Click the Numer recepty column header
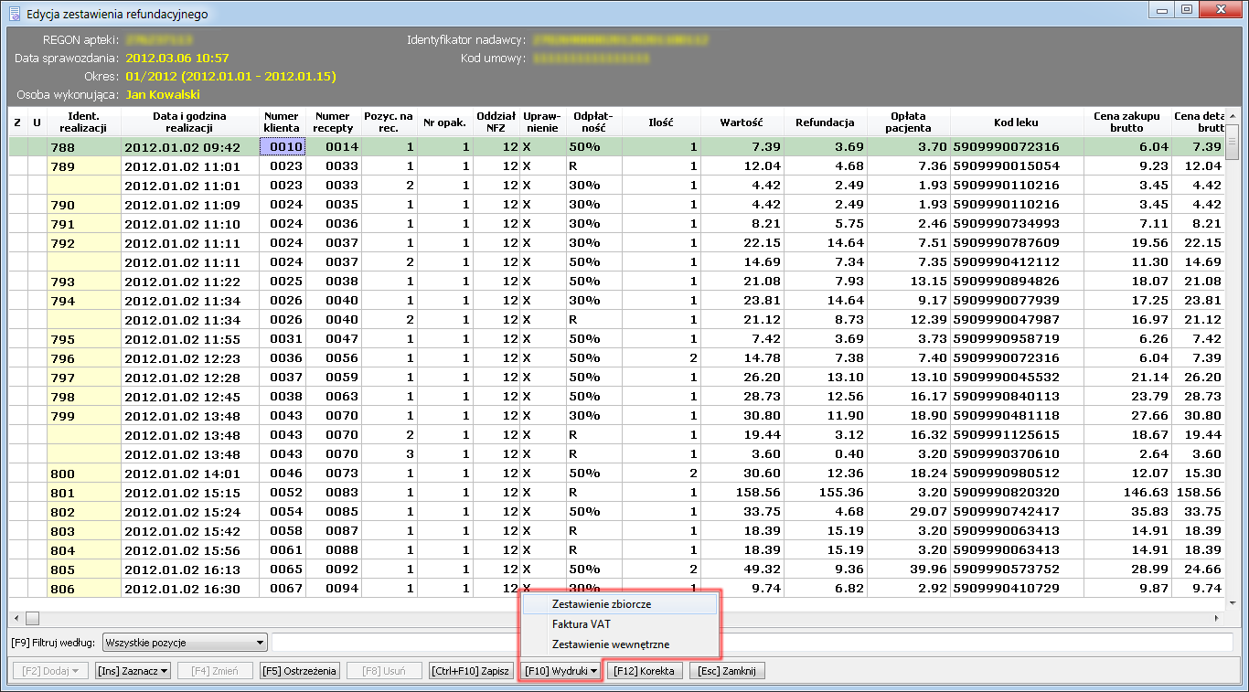The image size is (1249, 692). pyautogui.click(x=334, y=122)
